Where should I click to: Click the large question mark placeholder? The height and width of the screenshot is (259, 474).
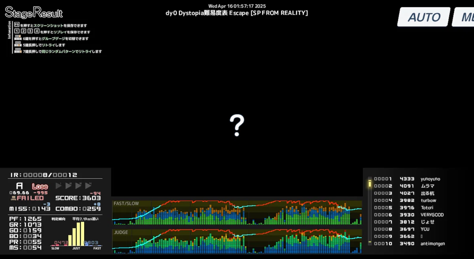point(237,125)
